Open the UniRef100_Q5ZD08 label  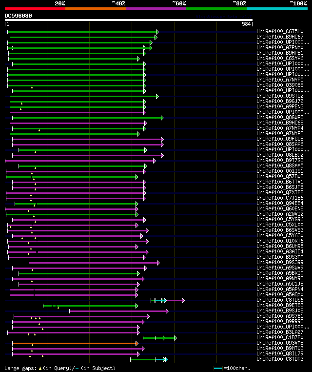[x=280, y=176]
